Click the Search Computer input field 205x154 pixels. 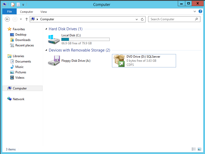pyautogui.click(x=172, y=19)
